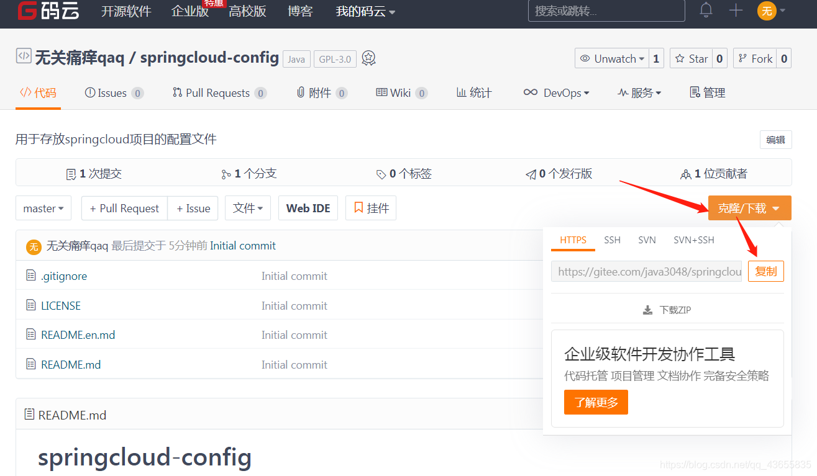This screenshot has height=476, width=817.
Task: Switch to the 附件 tab
Action: pos(322,92)
